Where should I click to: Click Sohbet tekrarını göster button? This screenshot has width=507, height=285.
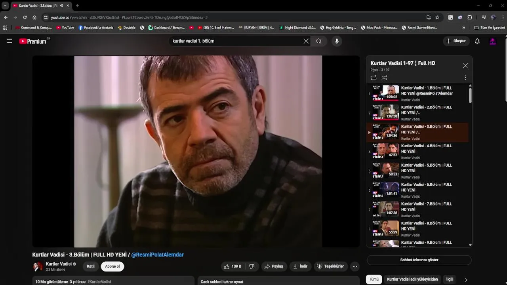click(419, 260)
